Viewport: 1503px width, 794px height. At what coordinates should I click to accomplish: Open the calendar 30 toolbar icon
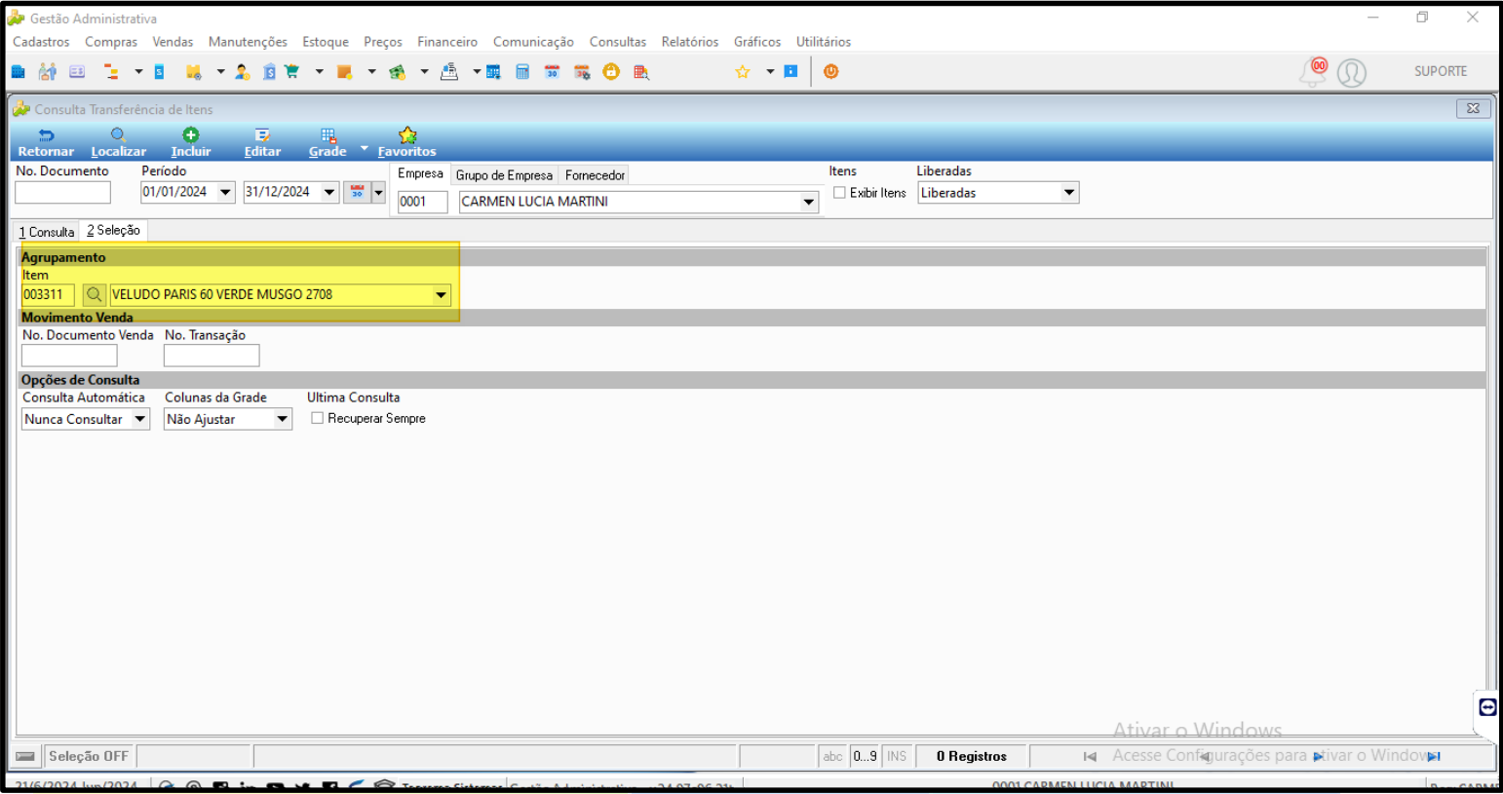[552, 72]
